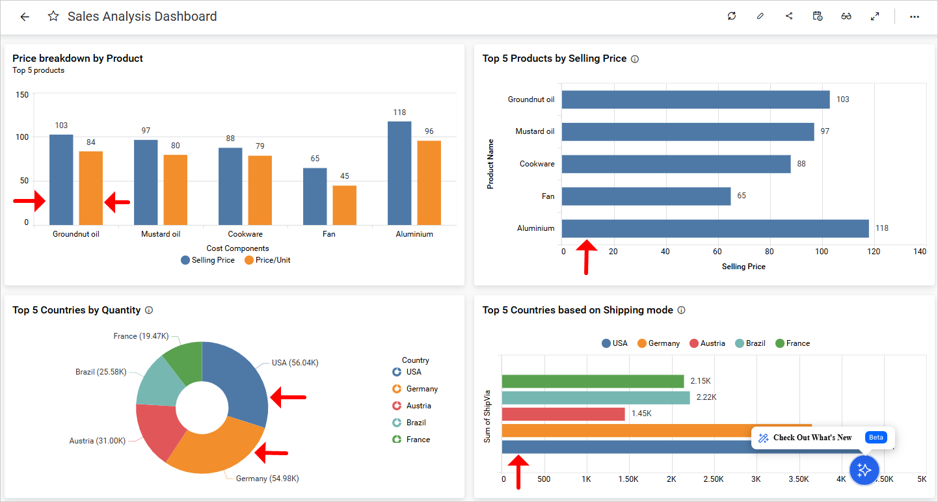Mark the dashboard as favorite with the star
Screen dimensions: 938x502
(x=53, y=17)
